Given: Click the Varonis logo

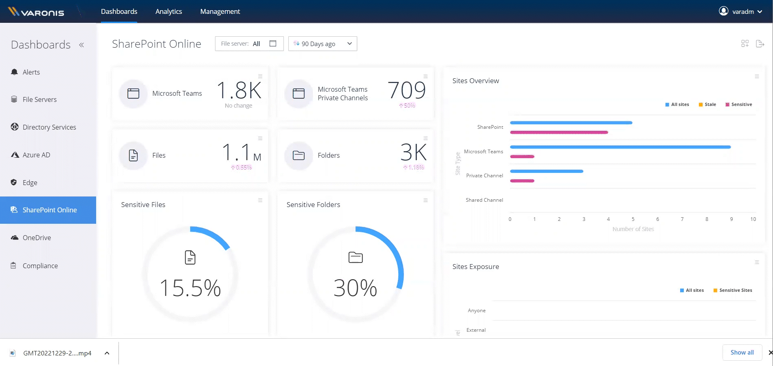Looking at the screenshot, I should 36,12.
